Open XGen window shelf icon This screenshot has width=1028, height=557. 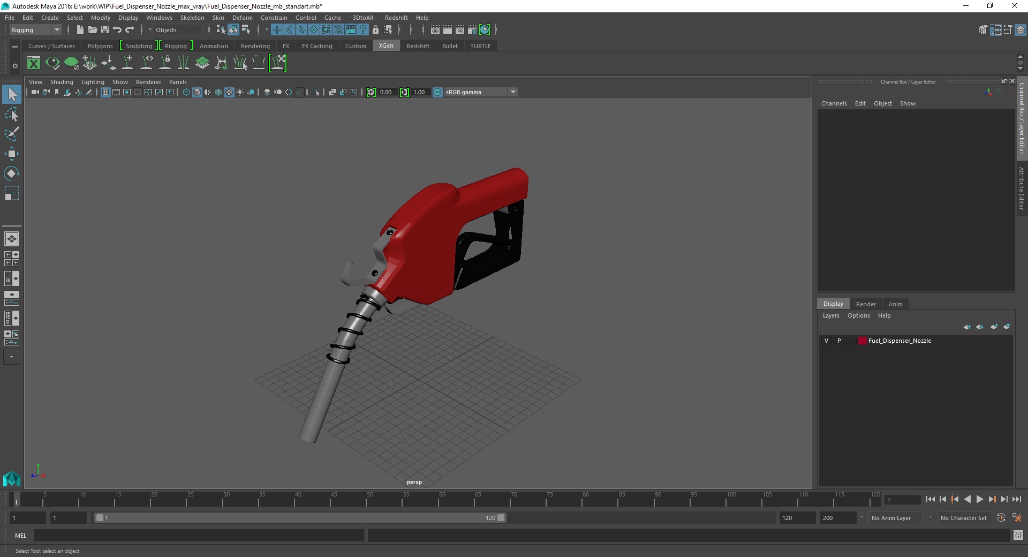click(x=33, y=63)
